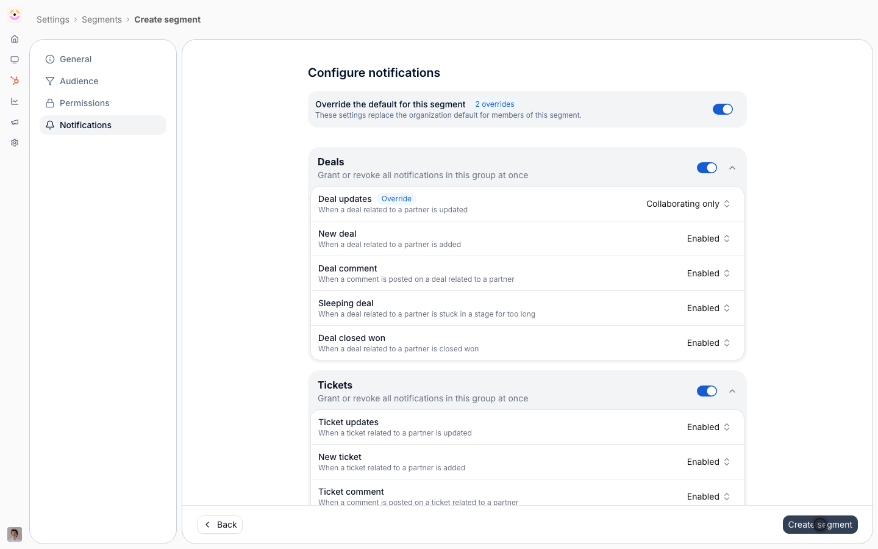Open Segments in the breadcrumb

click(102, 20)
